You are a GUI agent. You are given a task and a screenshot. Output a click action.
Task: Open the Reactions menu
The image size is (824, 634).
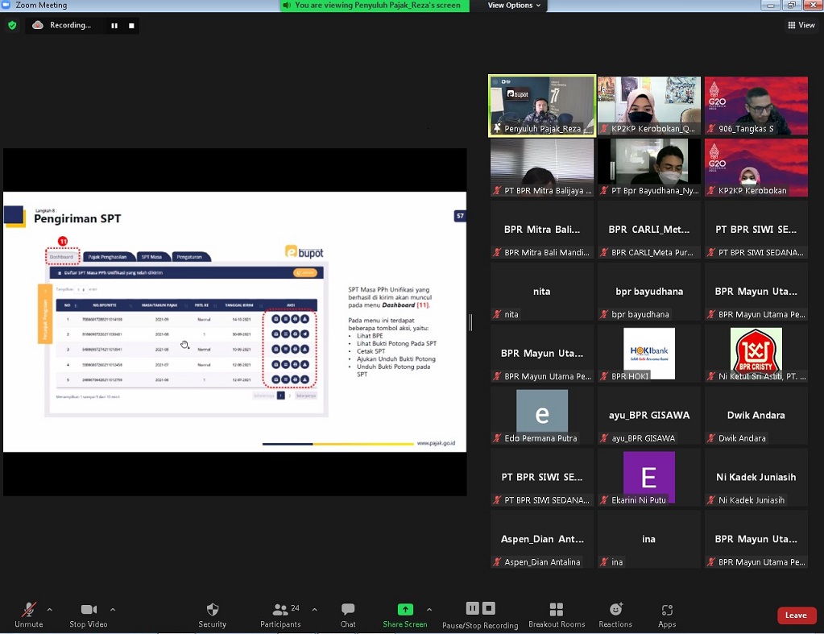pos(615,610)
